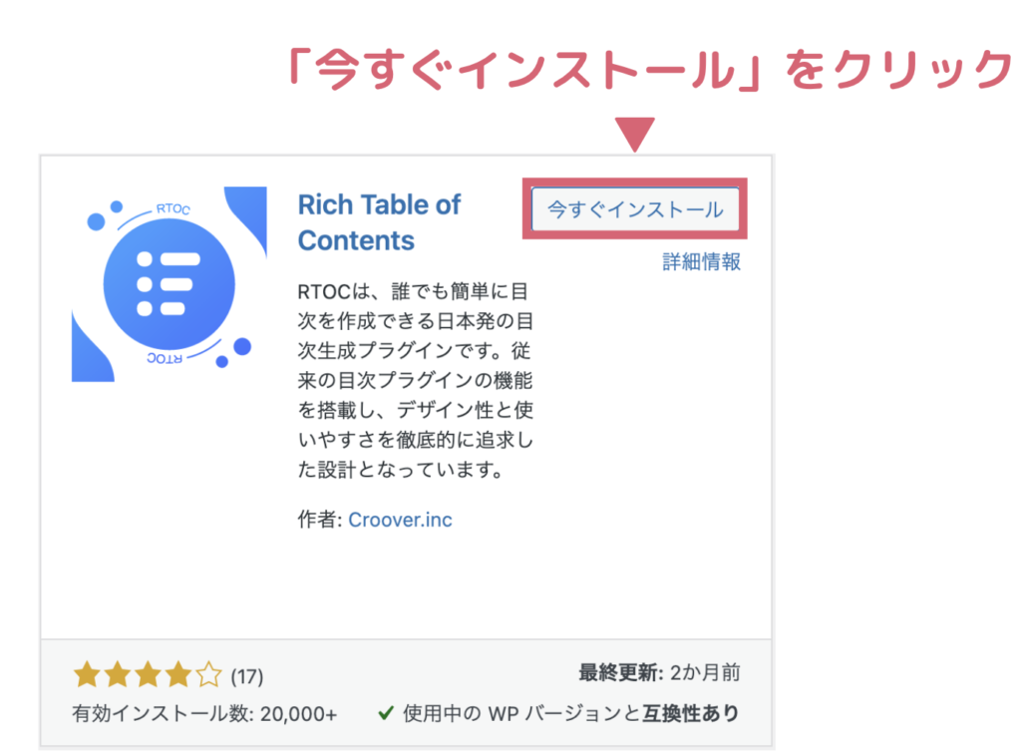Open the Croover.inc author link
Screen dimensions: 1021x754
[x=400, y=520]
